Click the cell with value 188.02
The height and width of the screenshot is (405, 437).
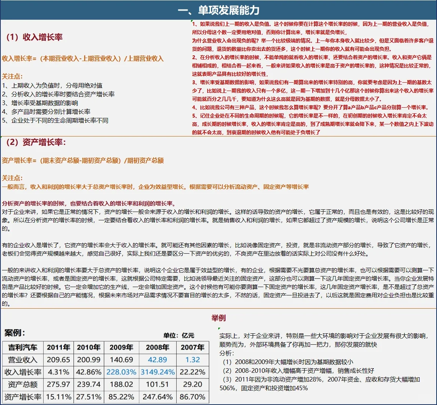click(121, 385)
